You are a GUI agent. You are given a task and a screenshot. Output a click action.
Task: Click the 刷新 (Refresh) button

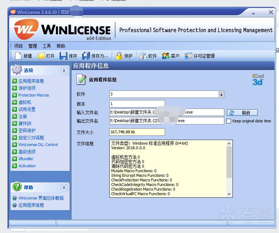tap(242, 112)
